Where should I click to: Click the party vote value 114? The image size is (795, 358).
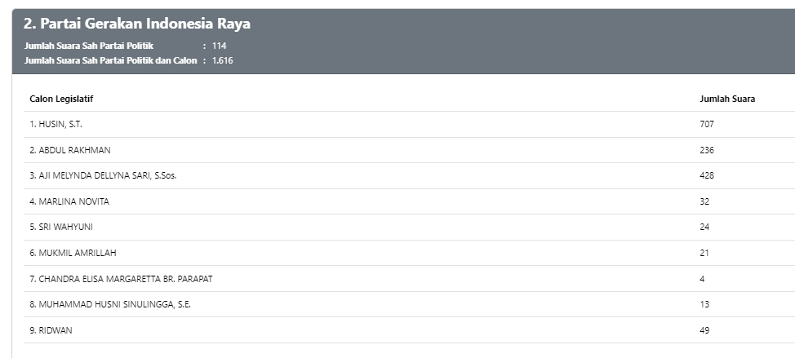(x=219, y=46)
